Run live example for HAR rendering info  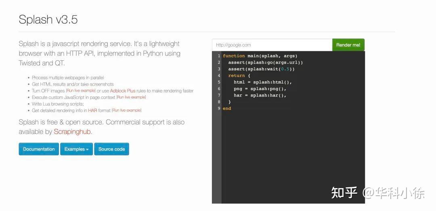[126, 111]
